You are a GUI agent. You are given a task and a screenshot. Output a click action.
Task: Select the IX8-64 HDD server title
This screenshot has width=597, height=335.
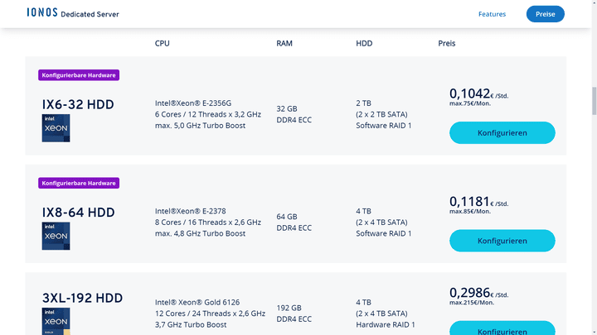[x=79, y=213]
